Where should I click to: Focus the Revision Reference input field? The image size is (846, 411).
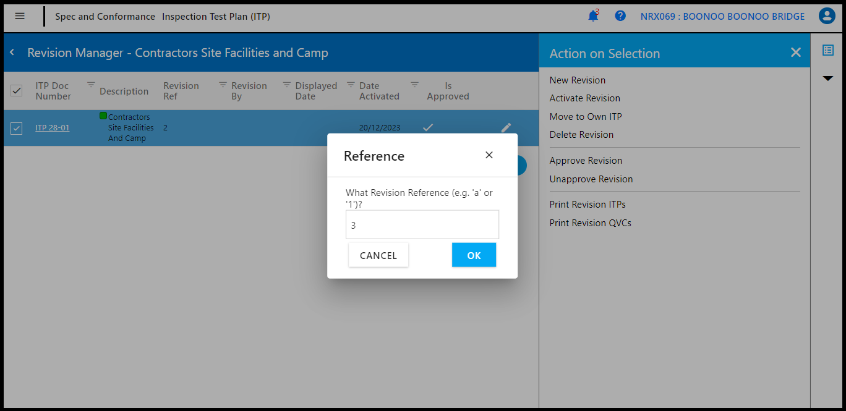coord(422,225)
